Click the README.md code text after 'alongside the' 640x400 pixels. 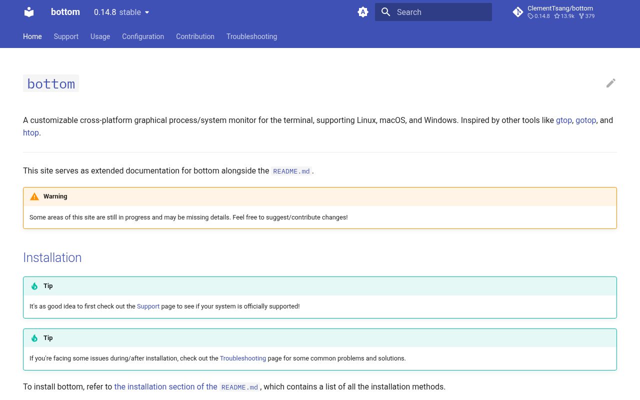[291, 171]
